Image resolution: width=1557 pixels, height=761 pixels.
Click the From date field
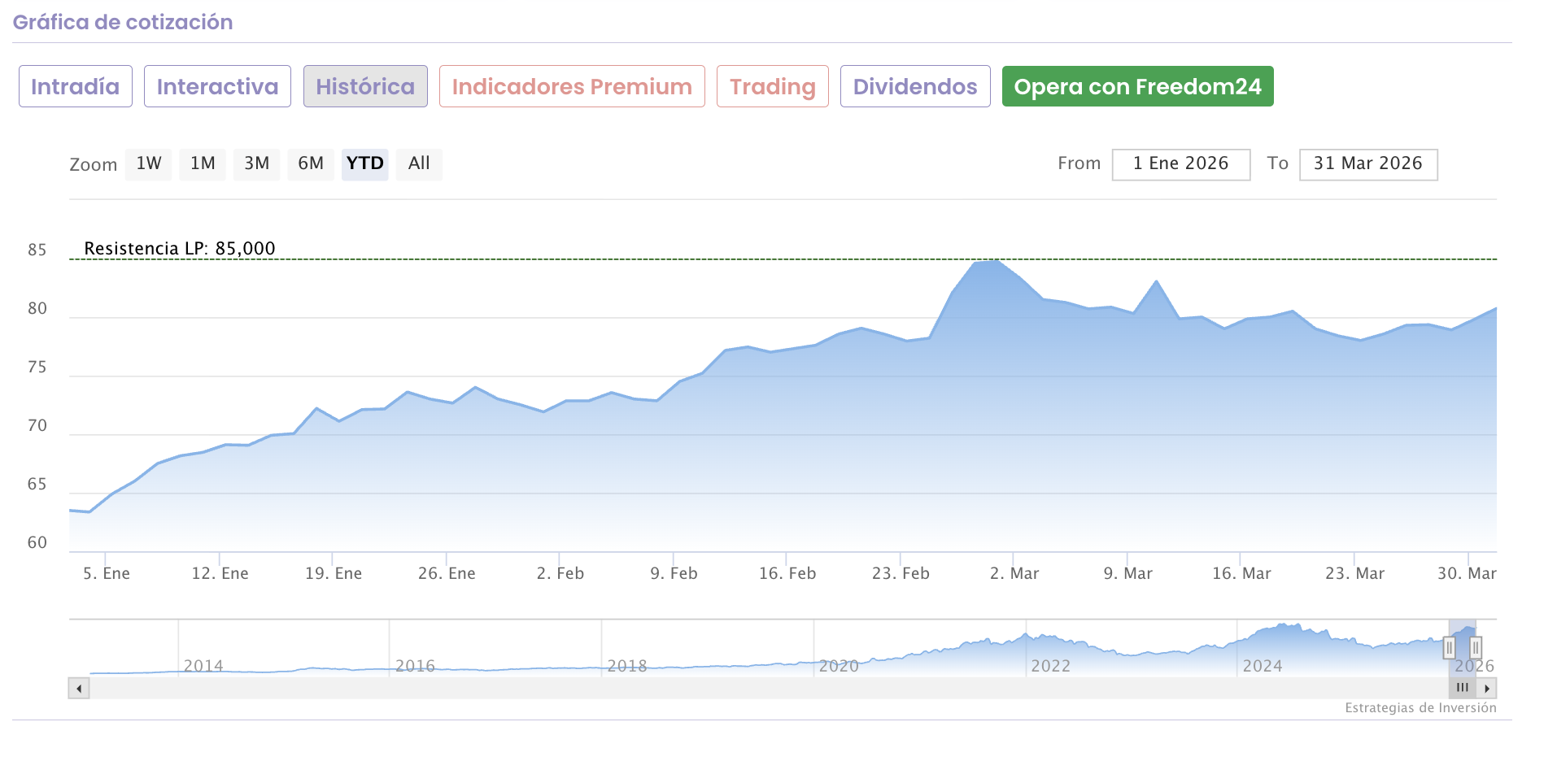coord(1180,164)
